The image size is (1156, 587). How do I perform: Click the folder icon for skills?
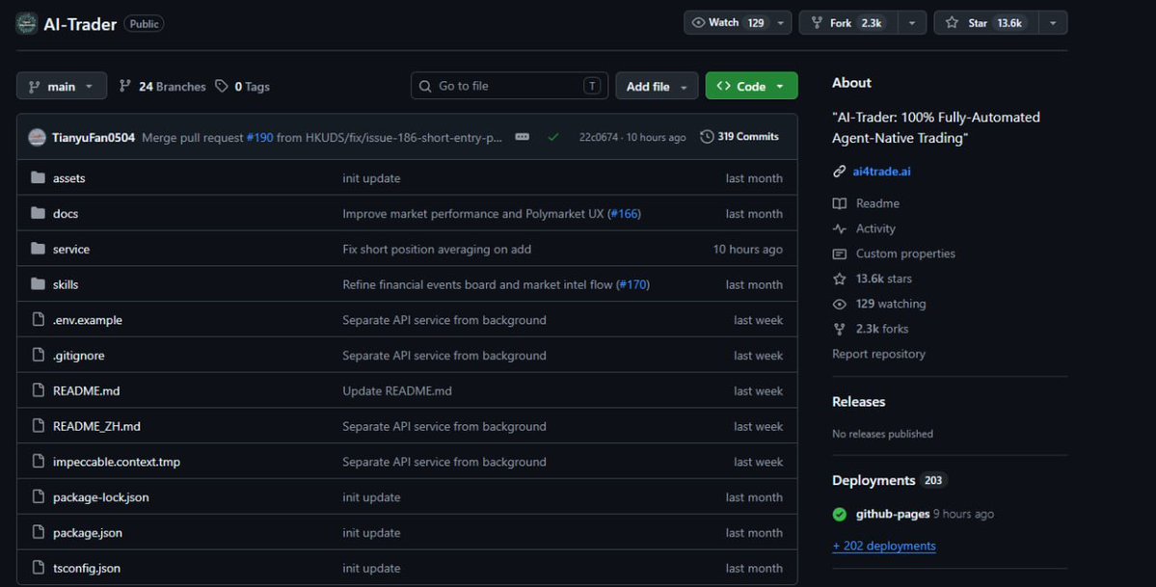pos(39,284)
